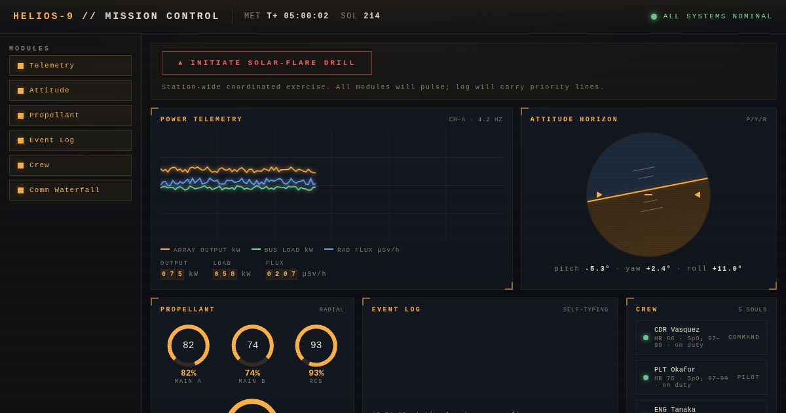Click the pitch -5.3° readout
The image size is (786, 413).
582,269
